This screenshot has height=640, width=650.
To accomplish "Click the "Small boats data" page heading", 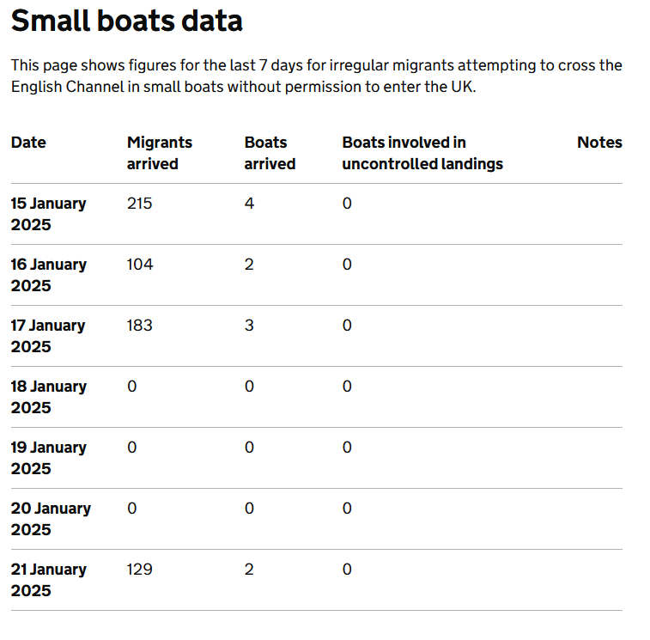I will pyautogui.click(x=127, y=21).
